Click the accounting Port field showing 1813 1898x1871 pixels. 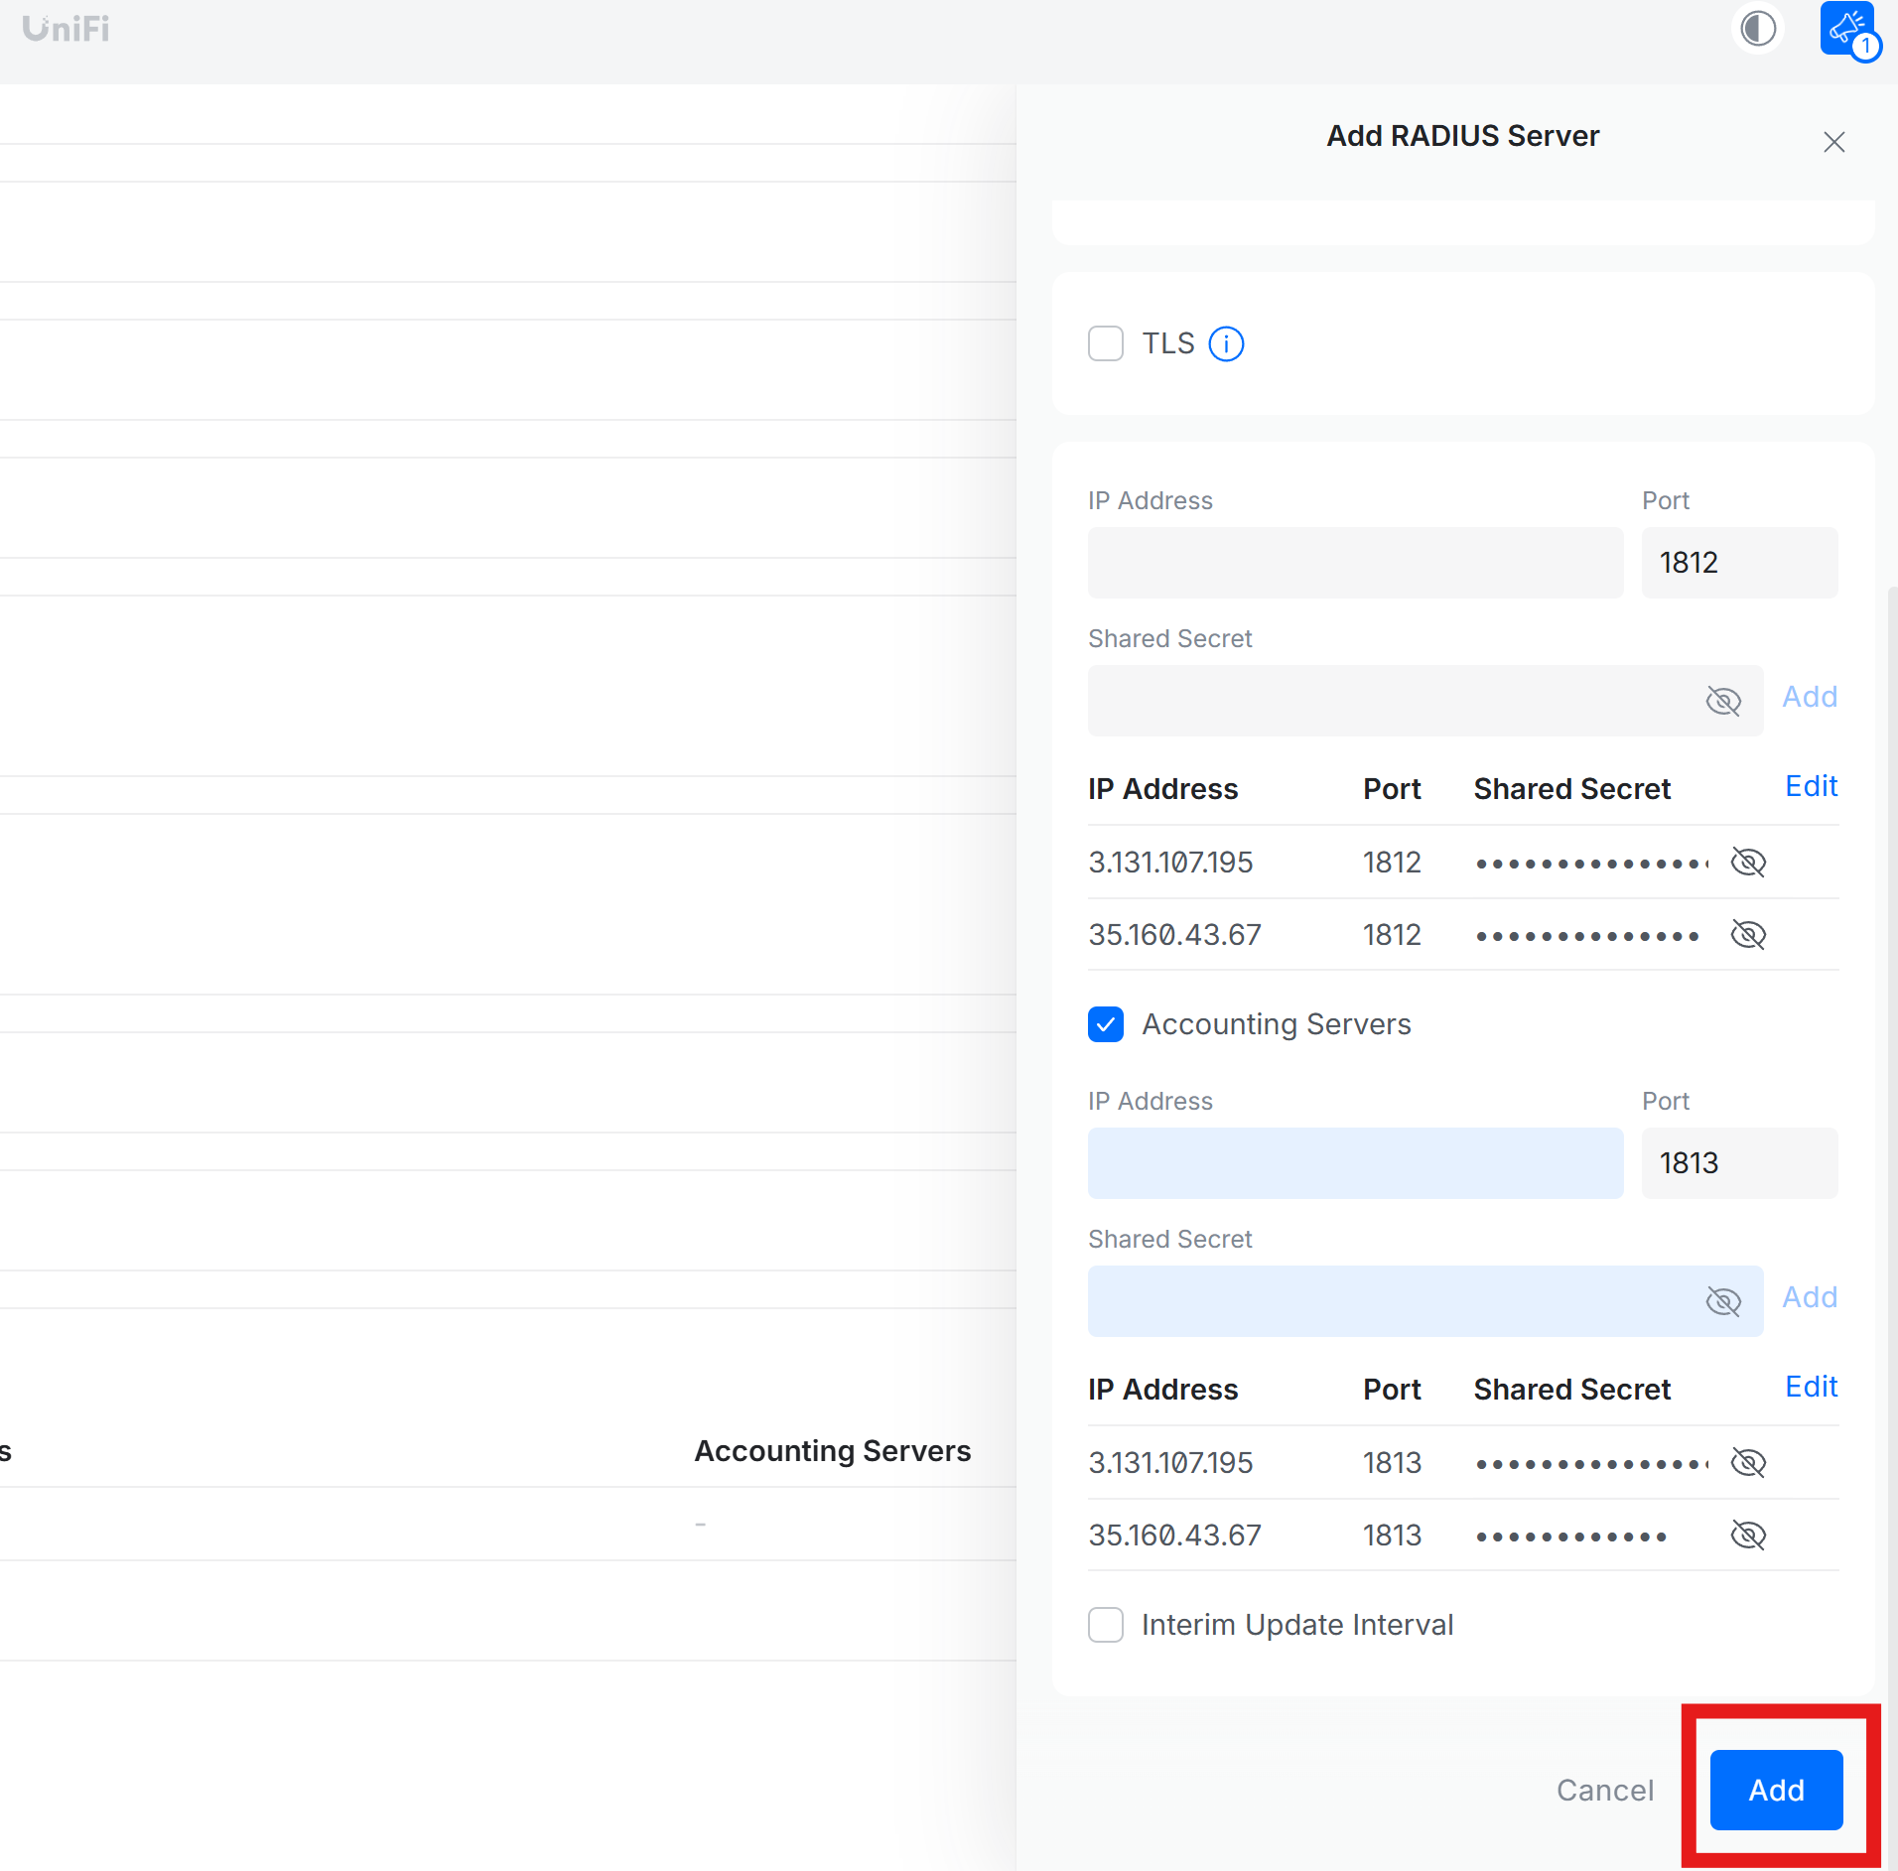(x=1738, y=1162)
